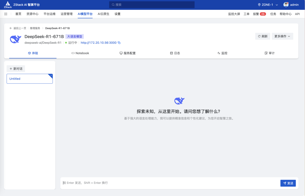Click 推理服务 breadcrumb

point(35,28)
